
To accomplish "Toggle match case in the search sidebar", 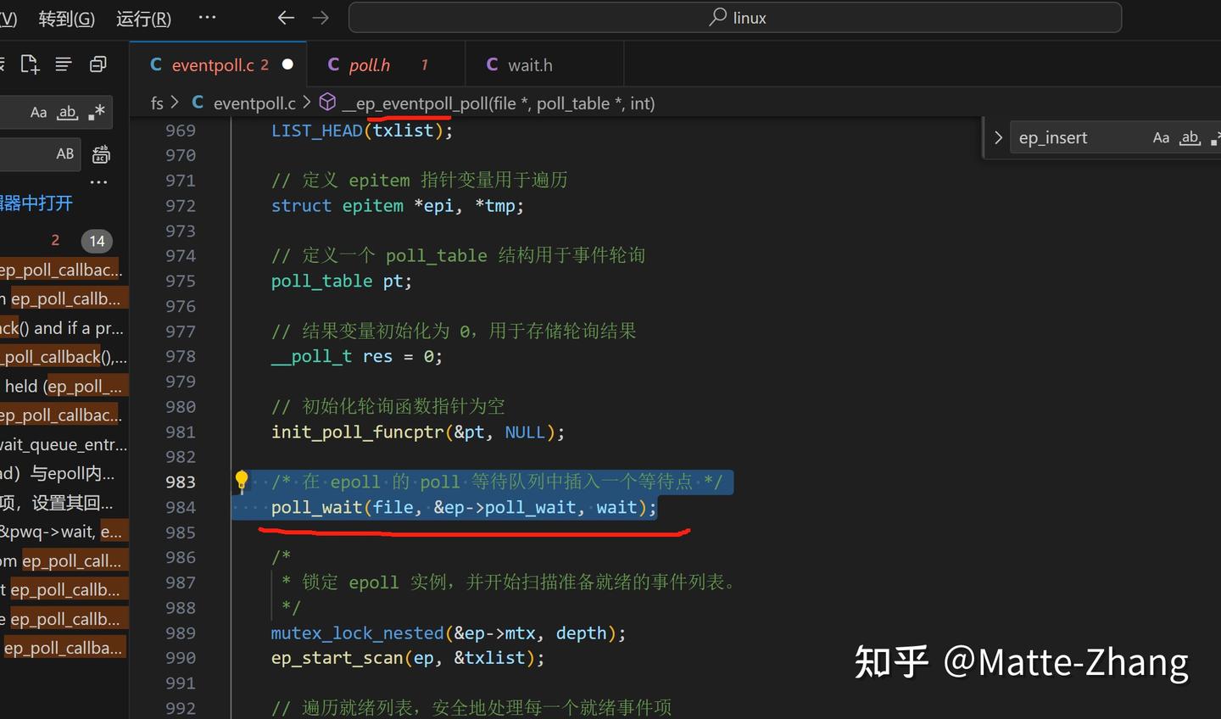I will click(38, 112).
